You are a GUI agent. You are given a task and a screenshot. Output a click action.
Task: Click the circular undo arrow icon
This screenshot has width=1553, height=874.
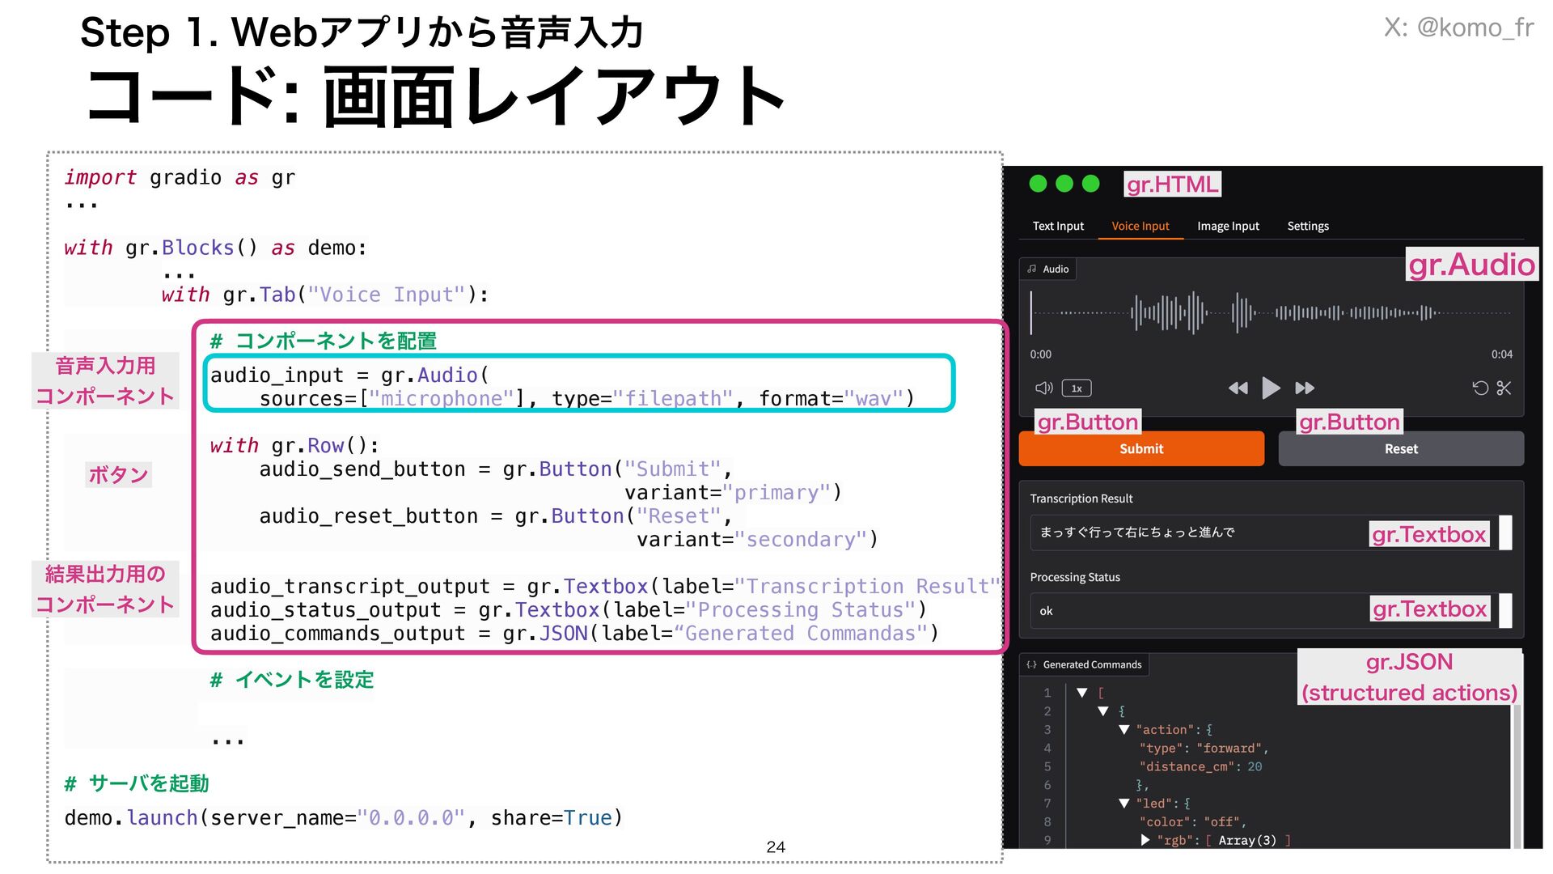click(1480, 388)
